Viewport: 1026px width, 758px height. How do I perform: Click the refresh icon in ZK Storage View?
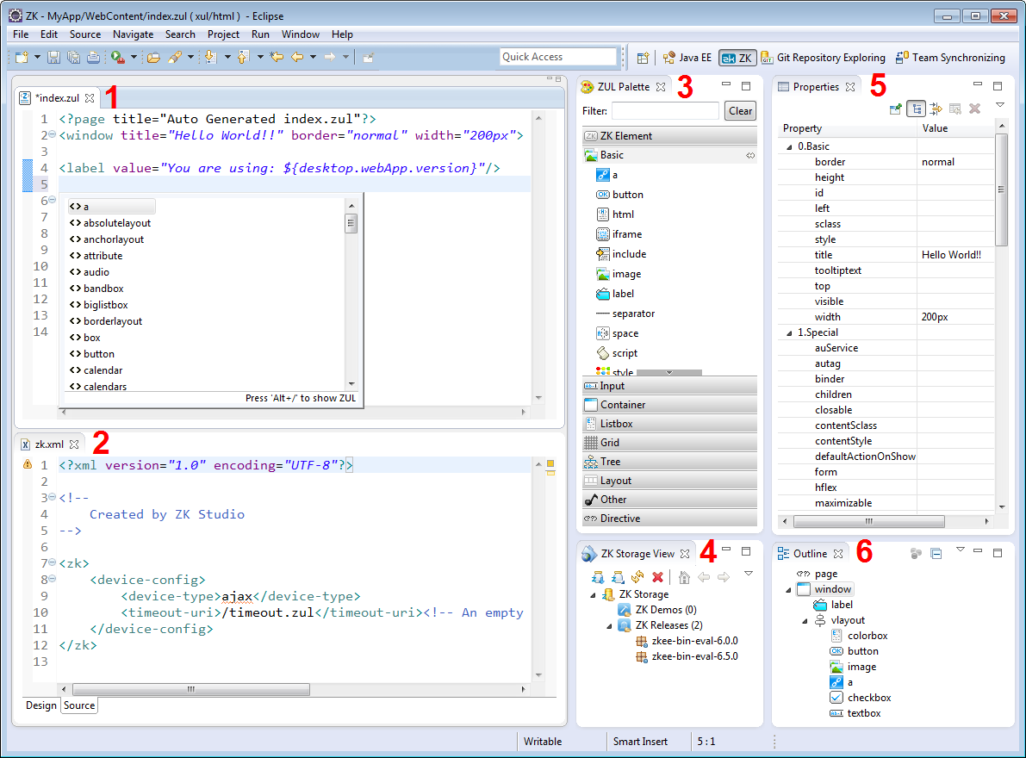pos(637,577)
